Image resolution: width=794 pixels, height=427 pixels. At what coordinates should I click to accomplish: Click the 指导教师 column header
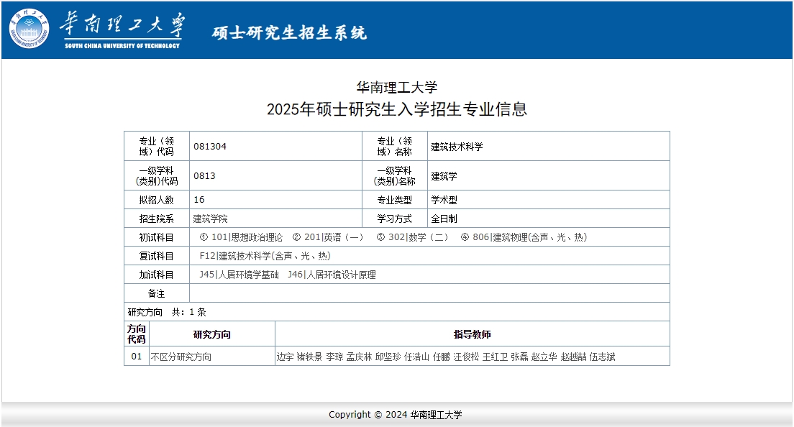point(473,334)
